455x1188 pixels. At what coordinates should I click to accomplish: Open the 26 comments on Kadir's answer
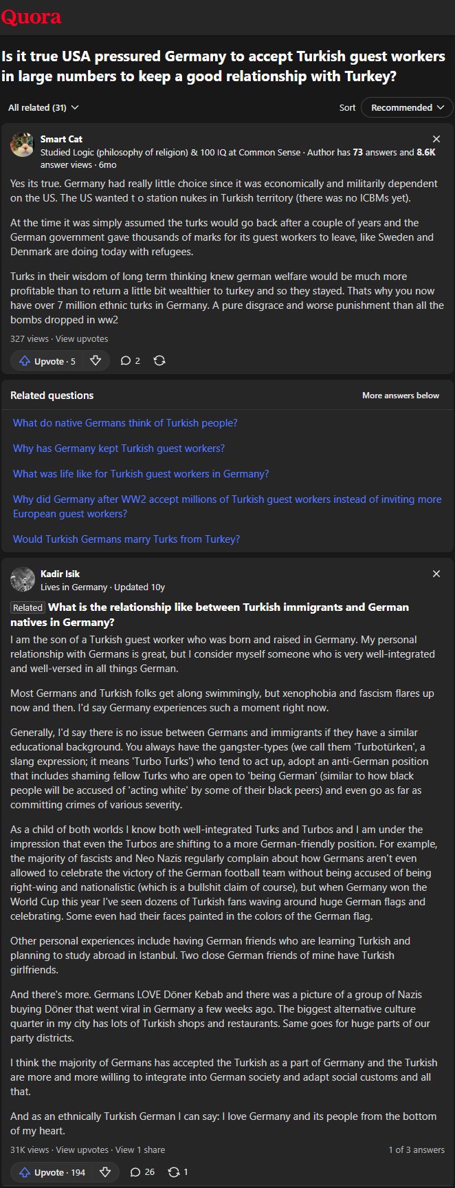click(142, 1171)
